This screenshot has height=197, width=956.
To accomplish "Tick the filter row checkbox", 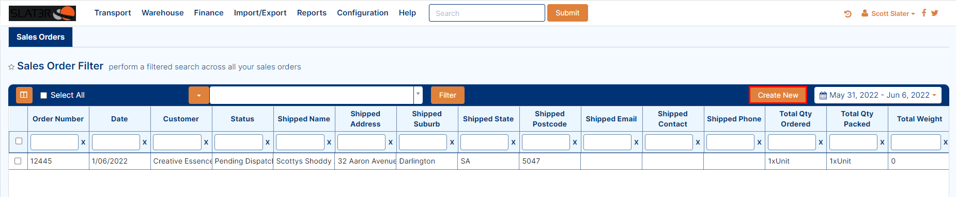I will tap(19, 141).
